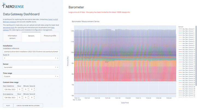Hide Abs. Baro. Sensor 10 legend trace
The height and width of the screenshot is (110, 205).
click(x=188, y=50)
